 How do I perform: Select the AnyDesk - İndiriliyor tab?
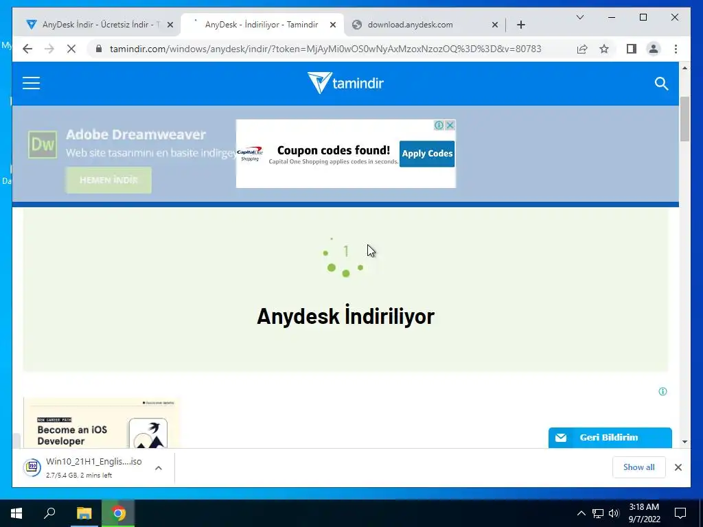[x=262, y=25]
